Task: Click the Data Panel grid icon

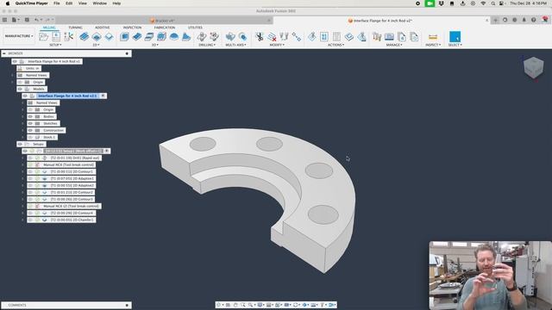Action: [4, 20]
